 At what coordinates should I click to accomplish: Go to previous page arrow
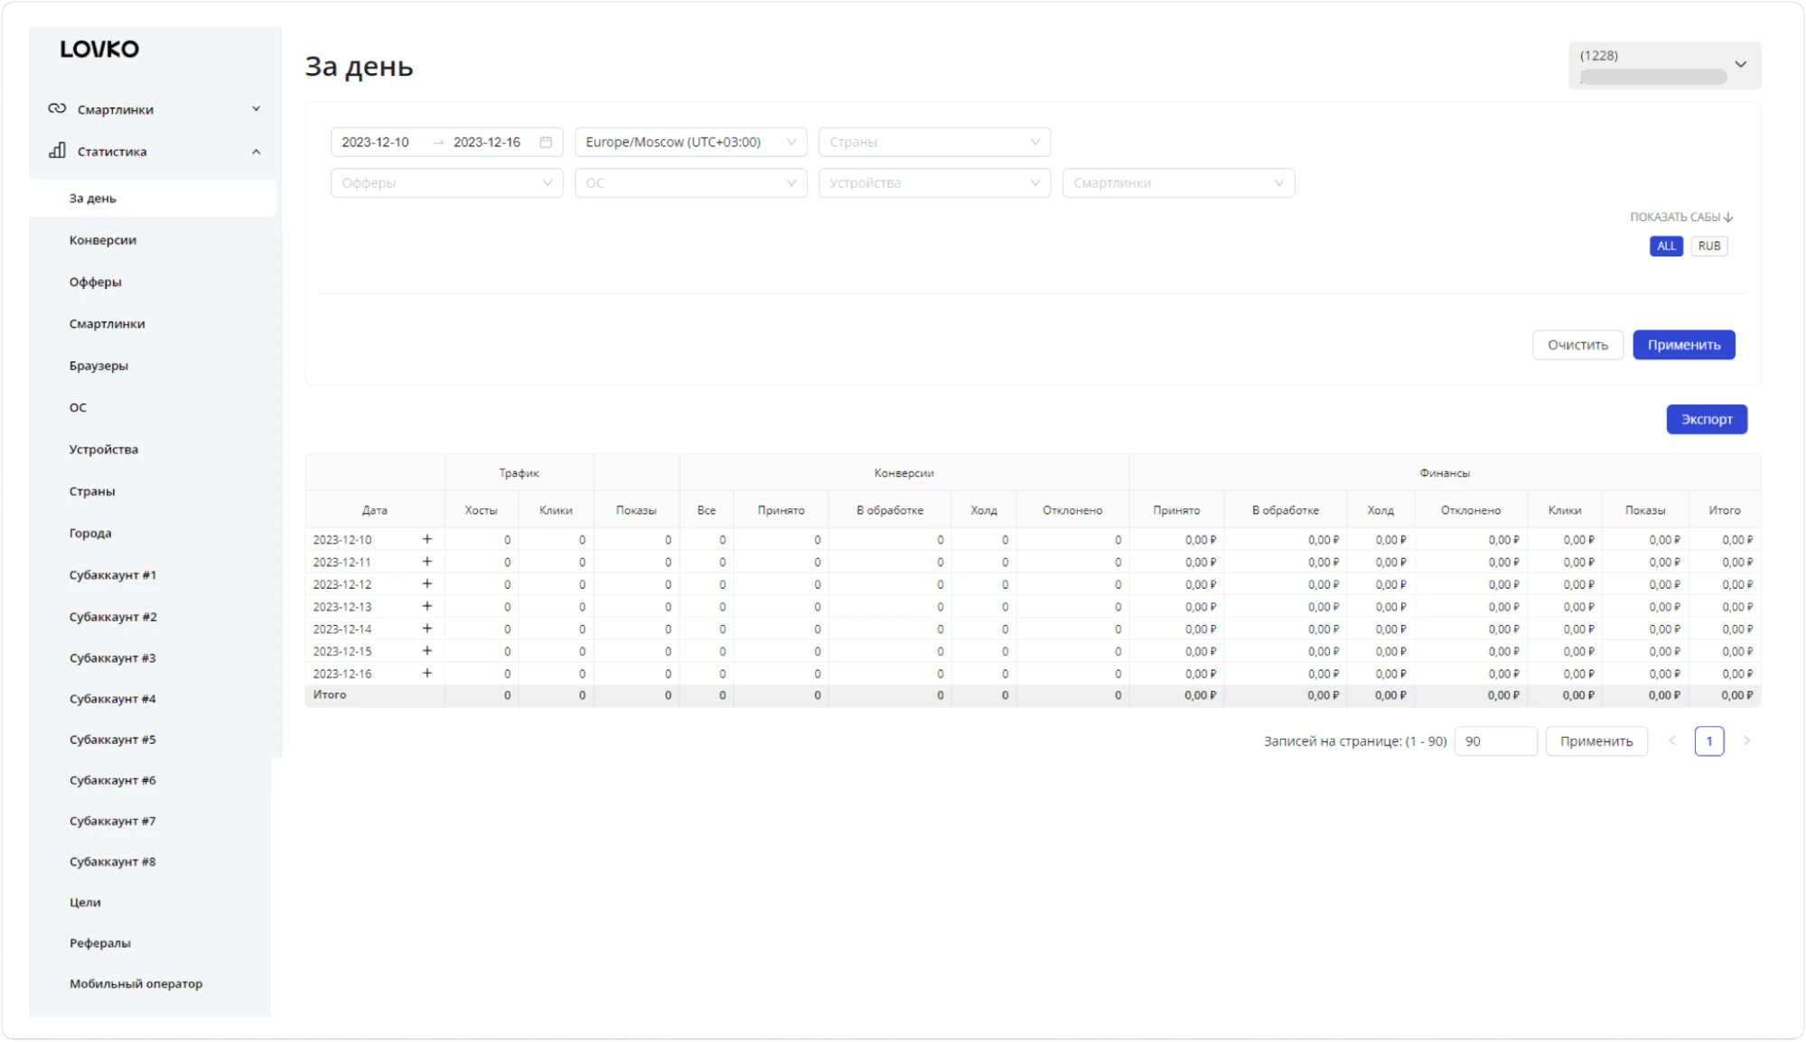1671,740
